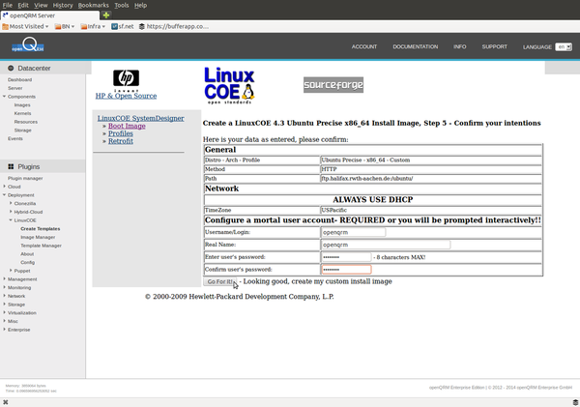Open Image Manager under LinuxCOE
580x407 pixels.
coord(38,237)
